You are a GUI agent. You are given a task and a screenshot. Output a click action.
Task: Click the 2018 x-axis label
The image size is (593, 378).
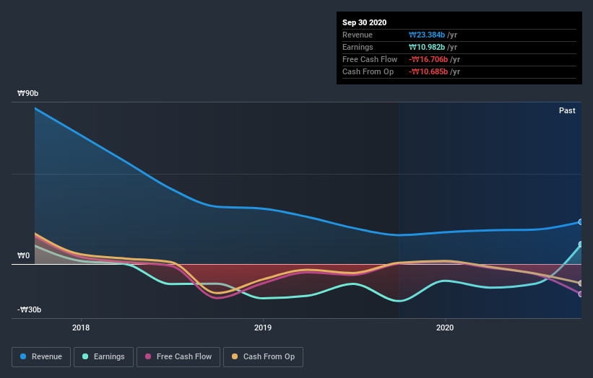pyautogui.click(x=81, y=328)
